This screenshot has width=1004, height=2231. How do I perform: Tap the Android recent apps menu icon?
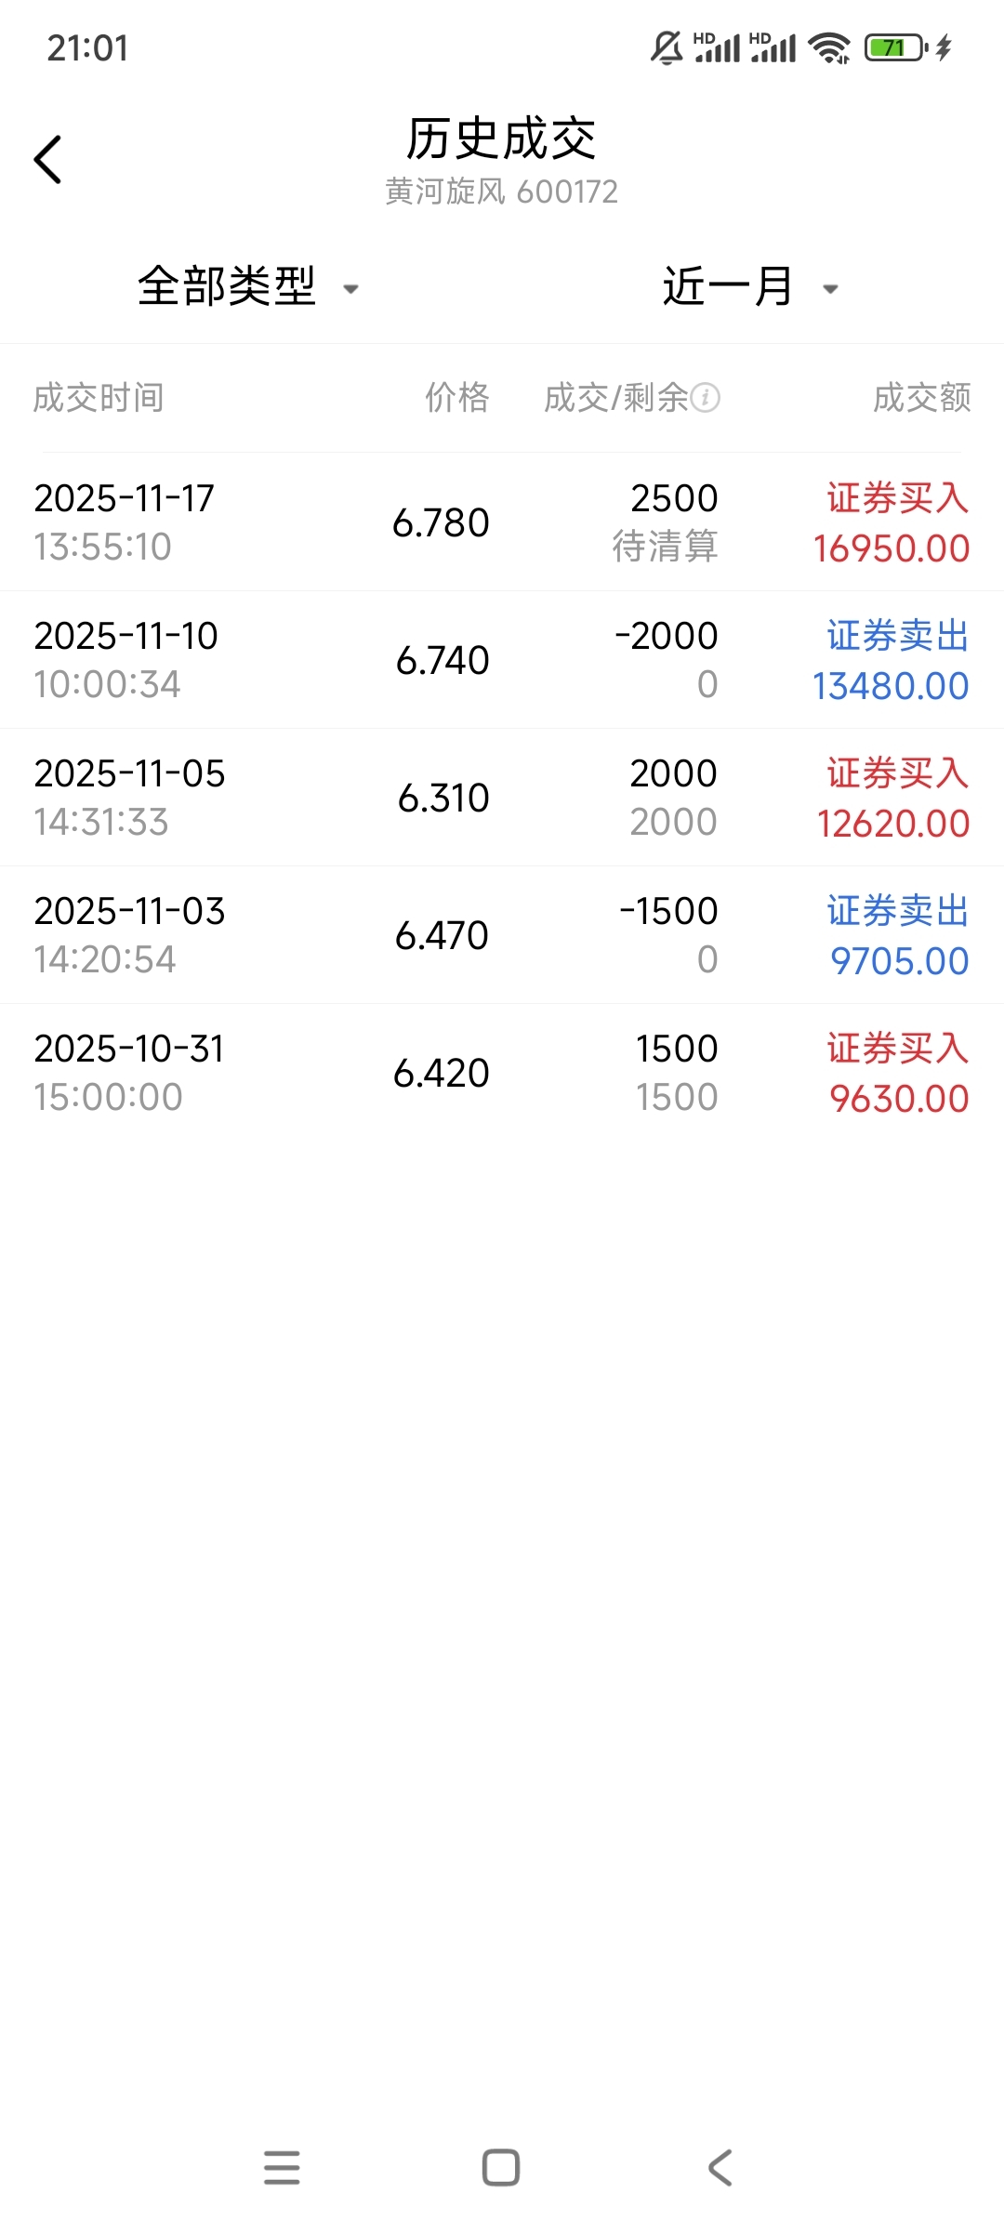click(282, 2168)
